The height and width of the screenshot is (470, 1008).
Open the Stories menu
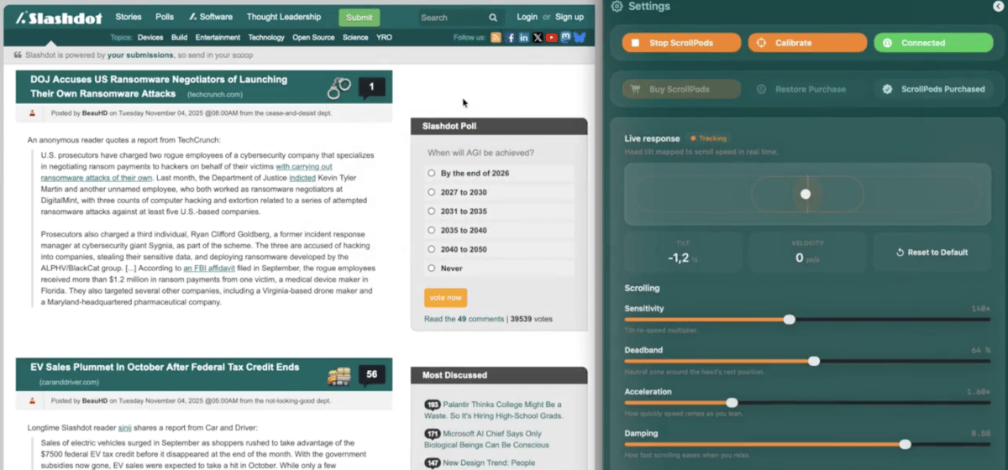pyautogui.click(x=129, y=17)
